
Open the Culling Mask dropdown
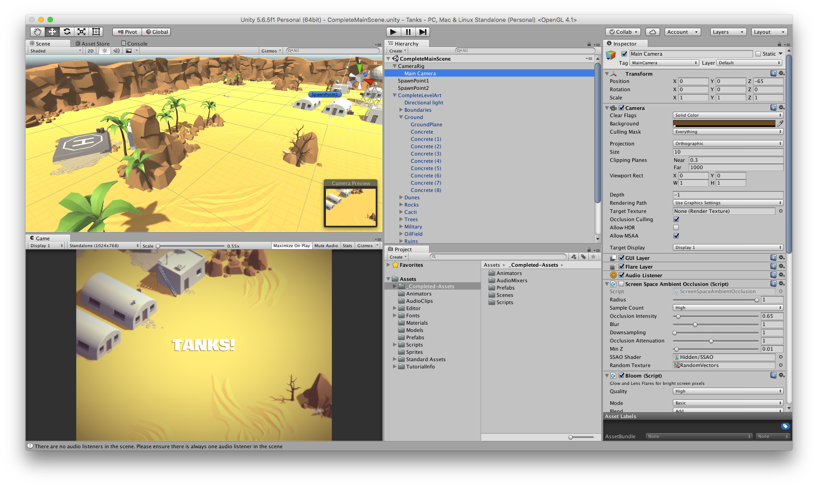point(728,132)
